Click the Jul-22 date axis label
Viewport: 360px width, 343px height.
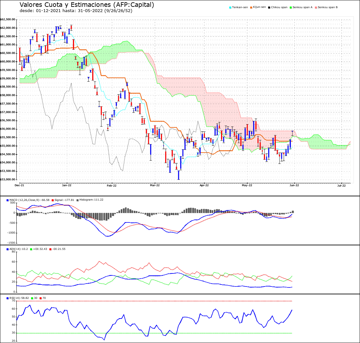(x=341, y=186)
